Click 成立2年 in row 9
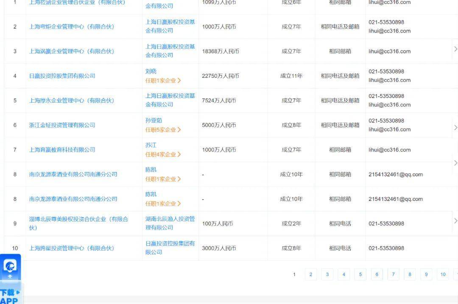Screen dimensions: 458x304 coord(291,224)
